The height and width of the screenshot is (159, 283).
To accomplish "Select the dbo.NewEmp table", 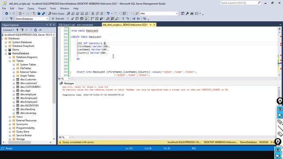I will point(27,109).
